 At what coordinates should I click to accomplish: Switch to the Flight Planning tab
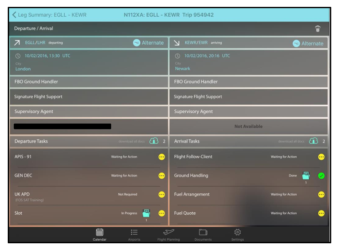click(168, 235)
